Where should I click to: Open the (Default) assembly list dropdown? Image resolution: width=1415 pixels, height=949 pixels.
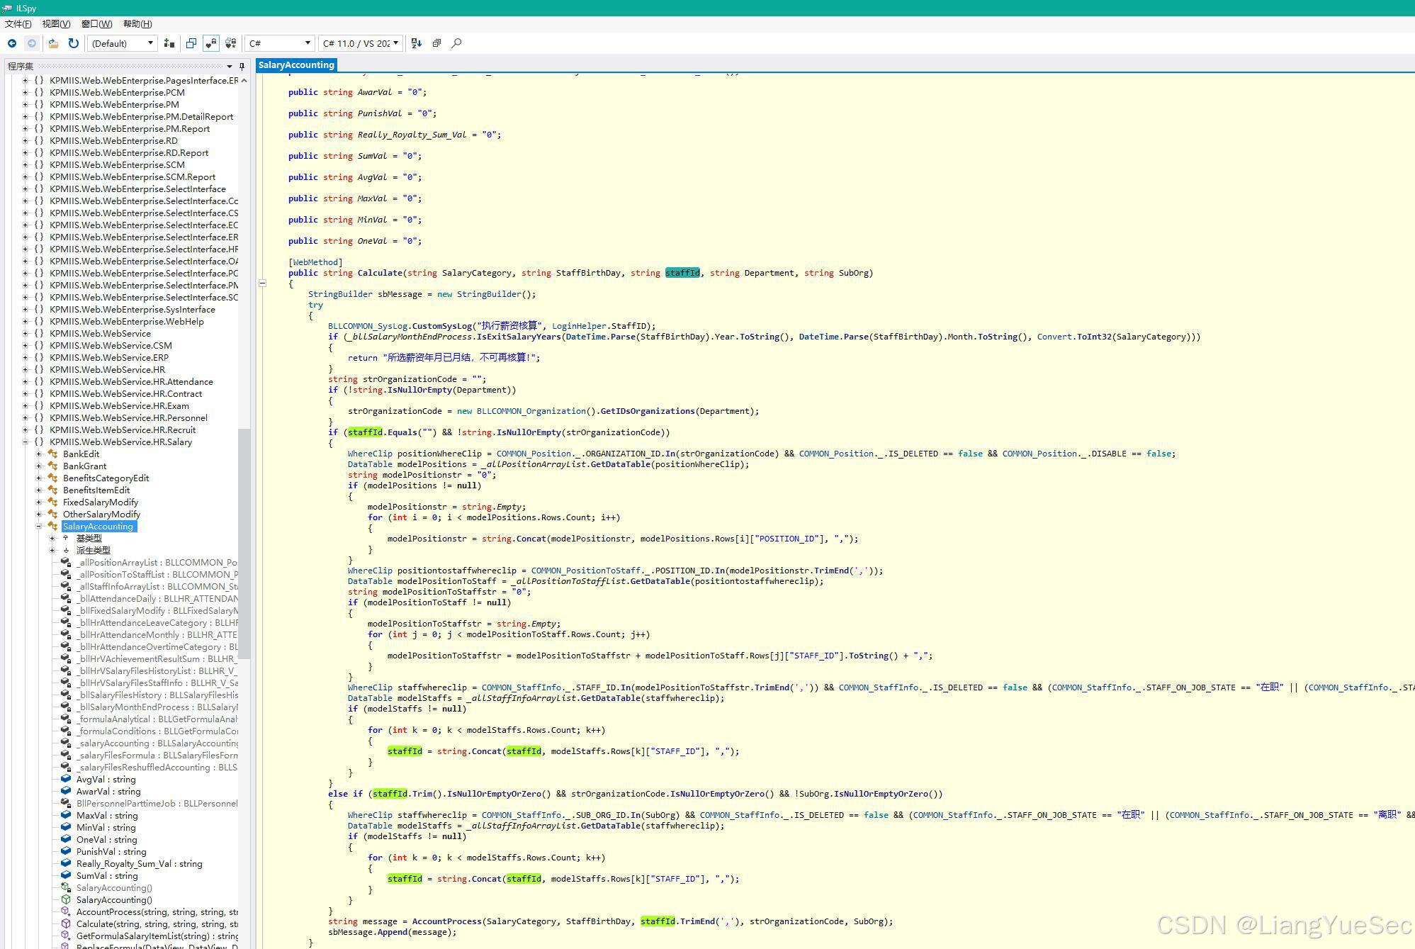tap(122, 43)
